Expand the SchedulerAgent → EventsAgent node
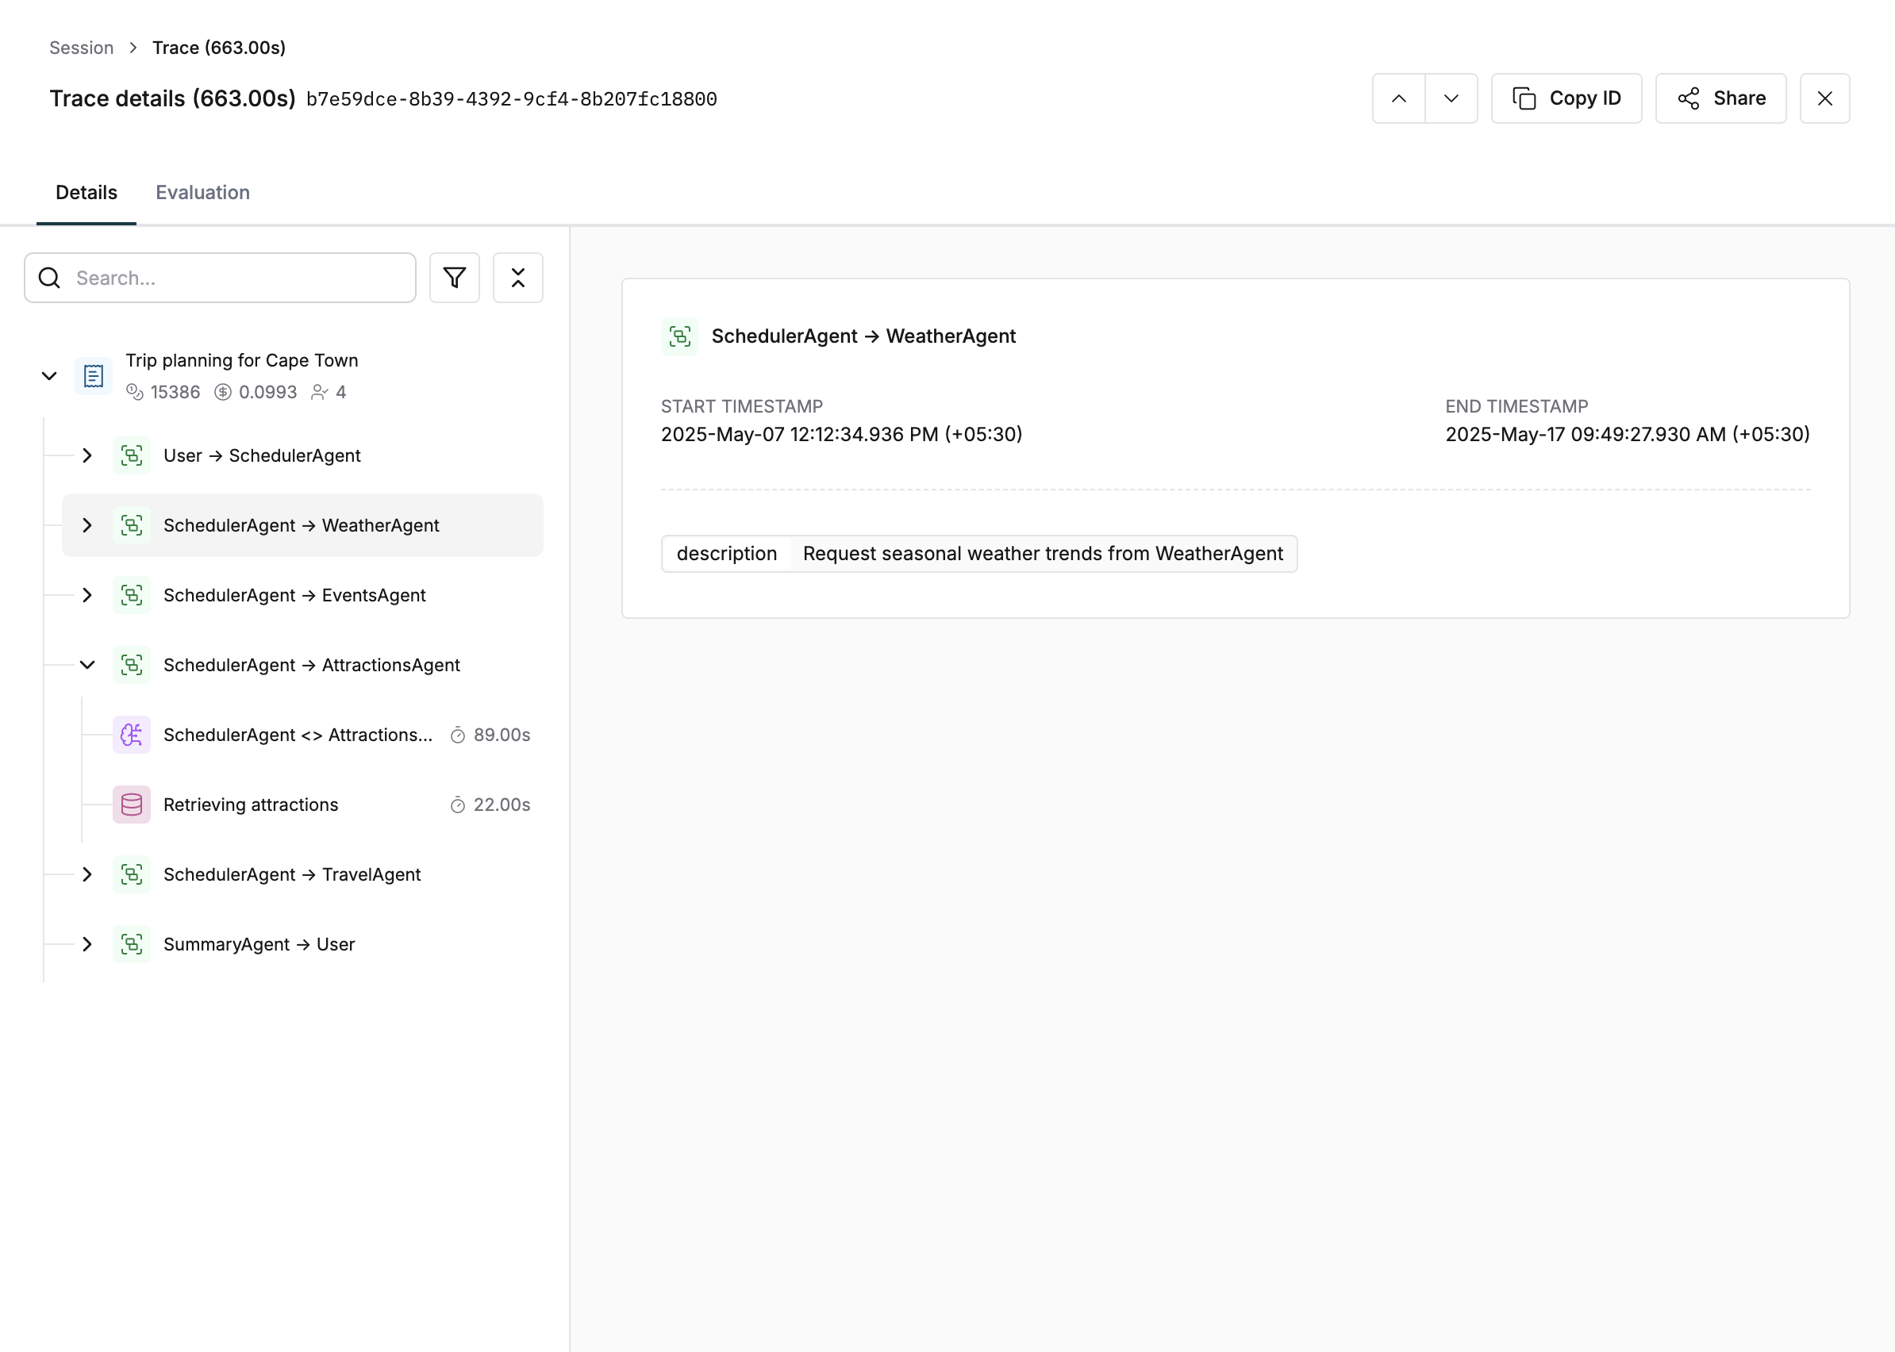1895x1352 pixels. tap(86, 595)
